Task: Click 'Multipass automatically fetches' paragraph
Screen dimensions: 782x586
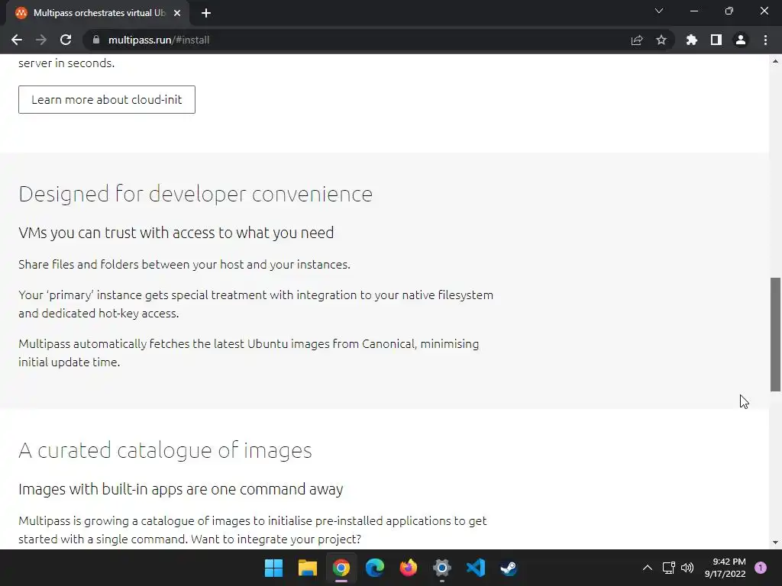Action: 248,353
